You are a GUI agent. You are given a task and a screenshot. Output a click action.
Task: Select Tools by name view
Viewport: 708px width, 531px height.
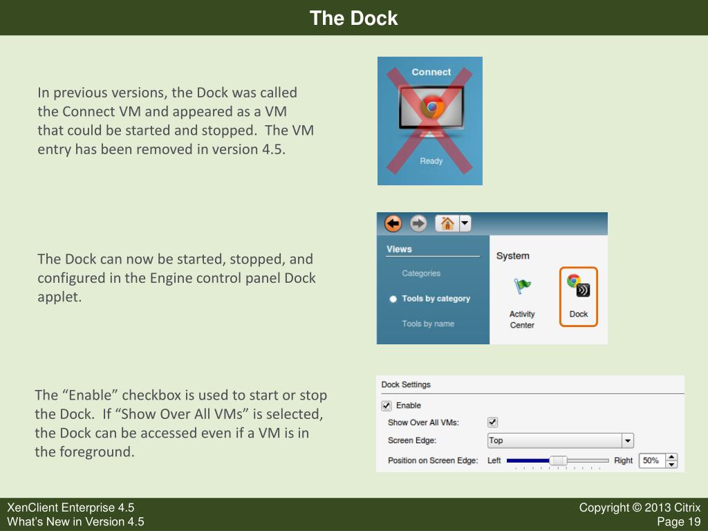[x=428, y=324]
